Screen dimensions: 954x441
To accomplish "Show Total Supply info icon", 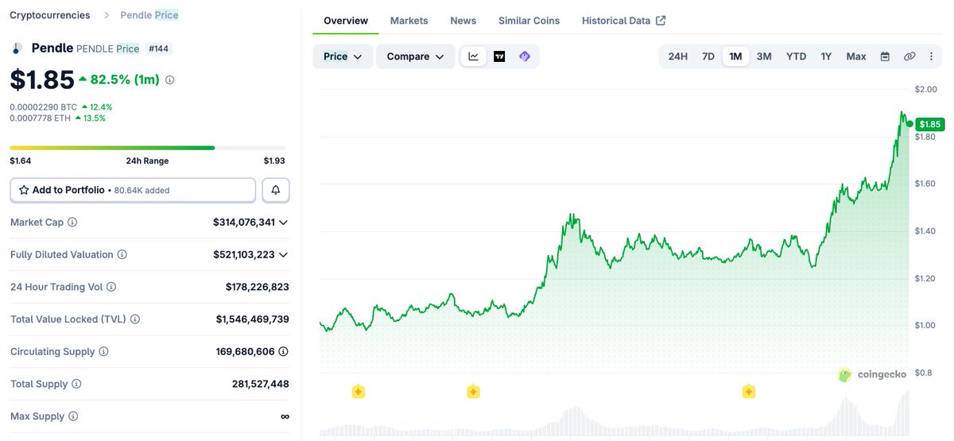I will pyautogui.click(x=76, y=384).
